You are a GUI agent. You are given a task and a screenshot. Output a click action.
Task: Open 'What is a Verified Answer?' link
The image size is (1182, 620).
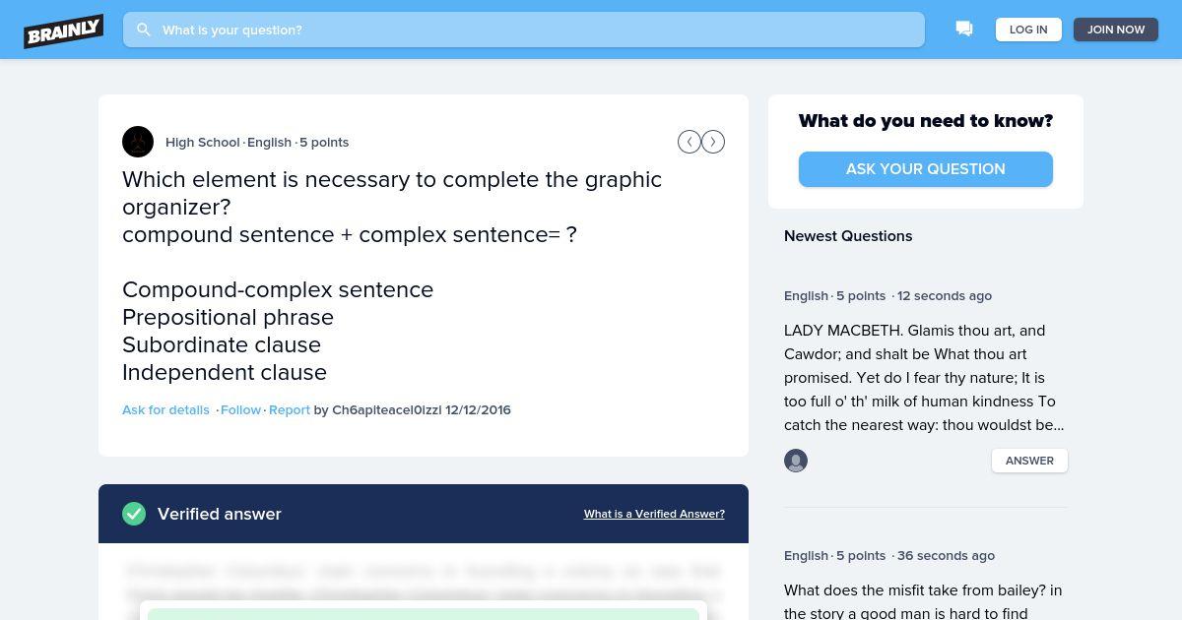pyautogui.click(x=654, y=514)
